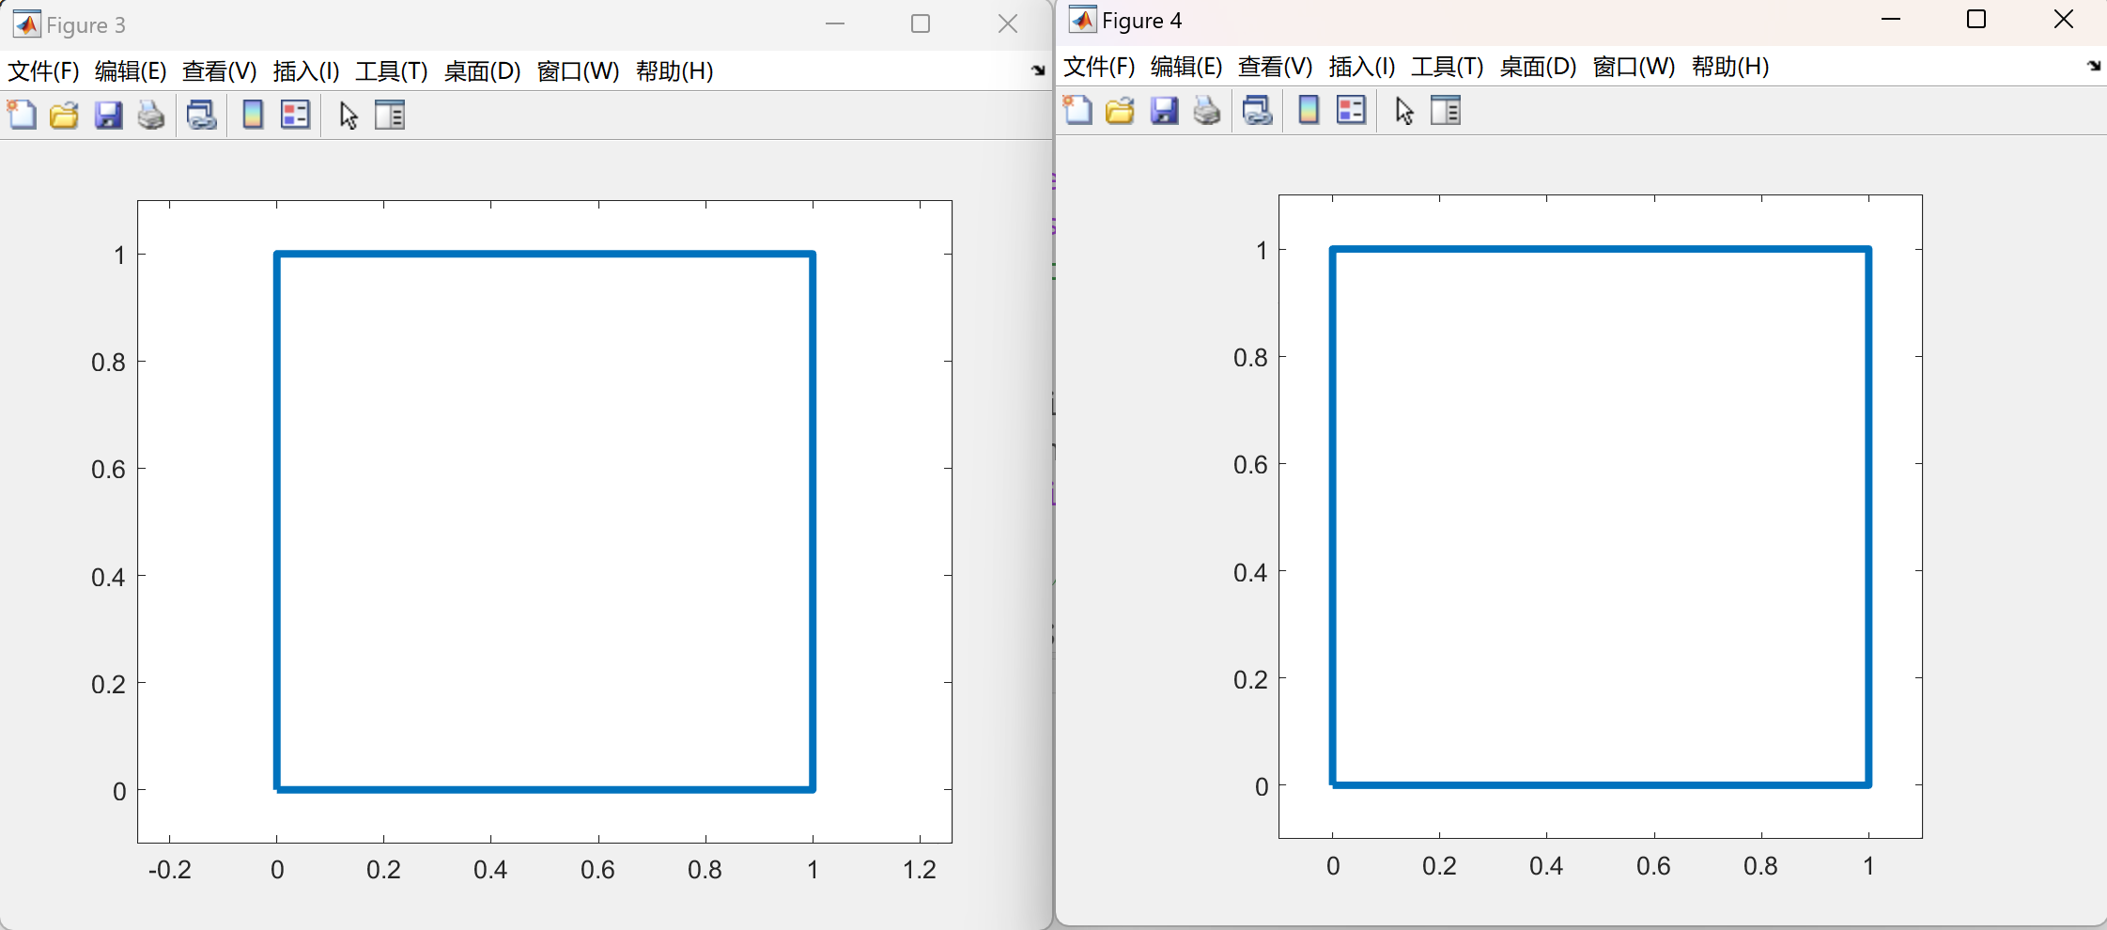Open 编辑(E) menu in Figure 4
Screen dimensions: 2107x930
click(x=1186, y=67)
